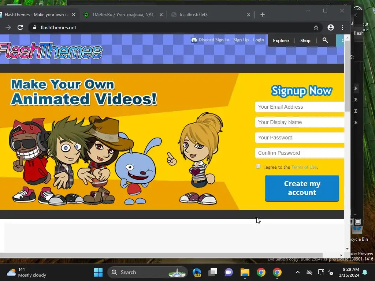Focus the Your Display Name field
Image resolution: width=375 pixels, height=281 pixels.
pyautogui.click(x=300, y=122)
